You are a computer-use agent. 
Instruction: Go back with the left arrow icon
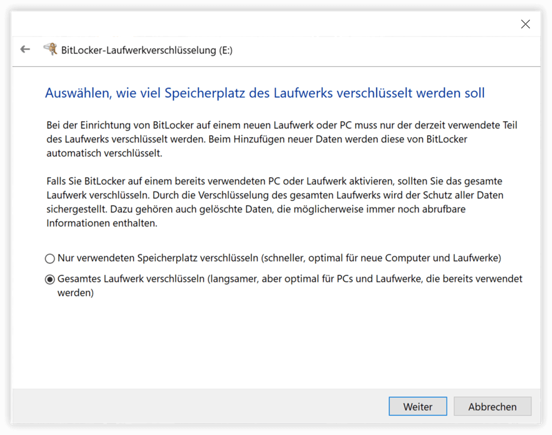point(25,49)
